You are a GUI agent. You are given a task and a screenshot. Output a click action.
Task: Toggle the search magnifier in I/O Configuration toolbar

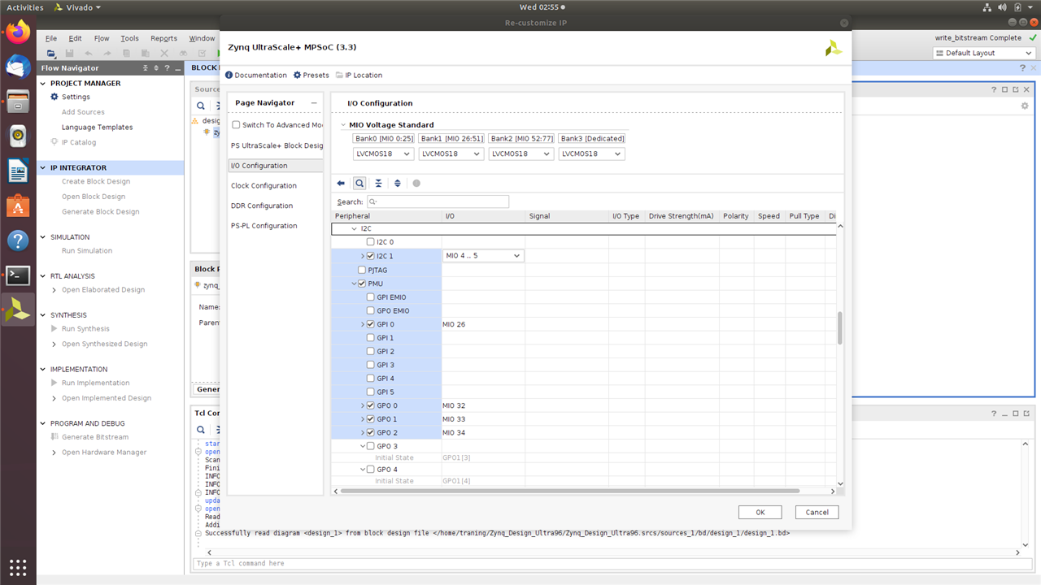click(359, 184)
